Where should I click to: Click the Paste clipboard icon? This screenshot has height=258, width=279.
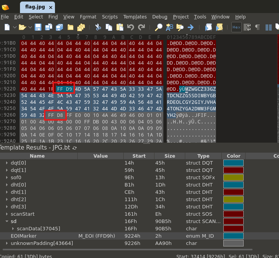pos(120,27)
